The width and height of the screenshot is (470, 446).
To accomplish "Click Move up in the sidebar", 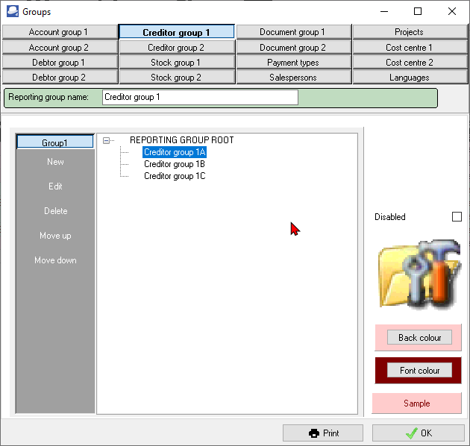I will (x=55, y=236).
